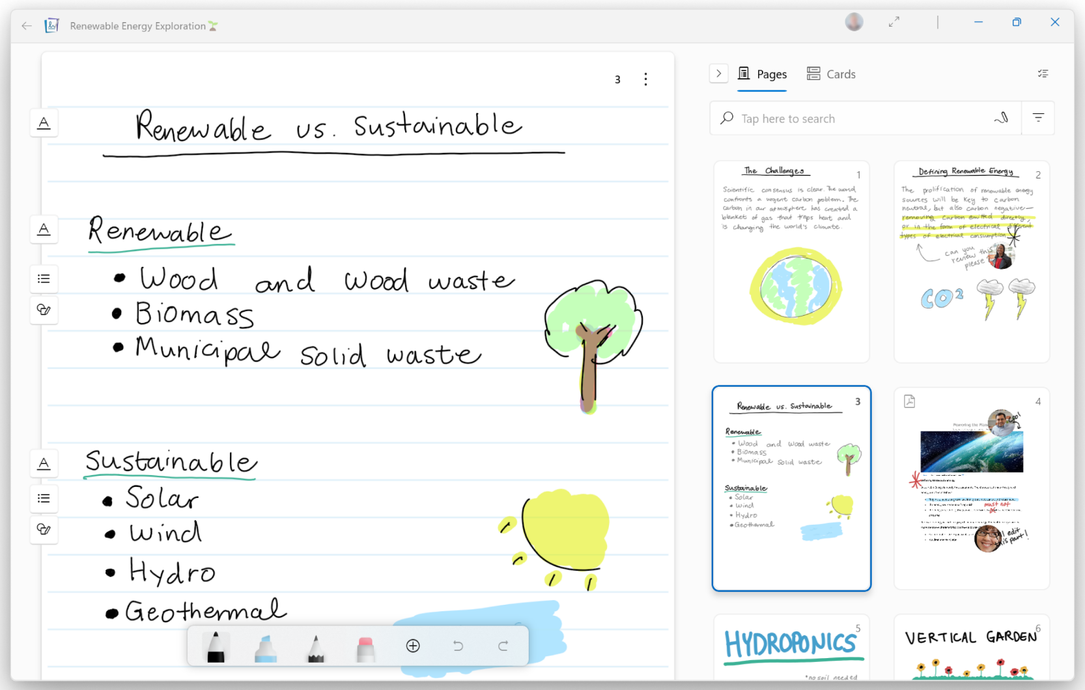Screen dimensions: 1085x690
Task: Select the blue highlighter tool
Action: click(x=266, y=646)
